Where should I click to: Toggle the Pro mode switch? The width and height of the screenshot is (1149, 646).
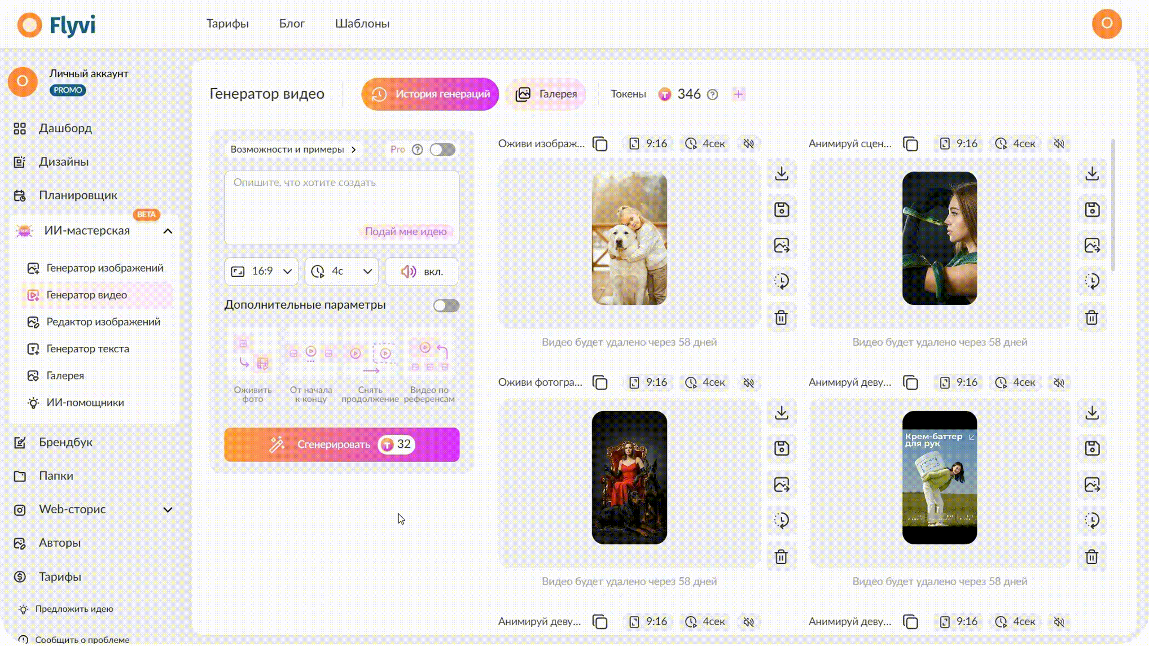coord(443,149)
